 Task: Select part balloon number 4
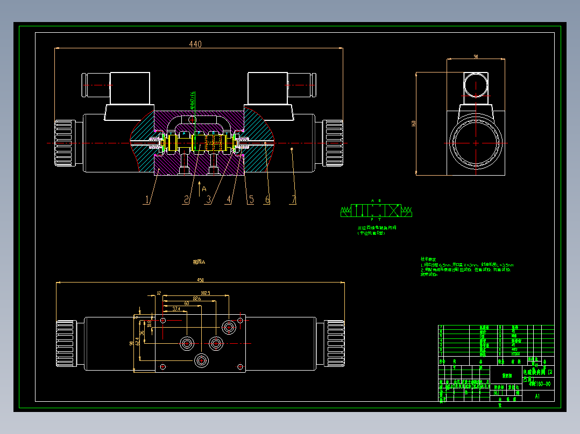229,200
